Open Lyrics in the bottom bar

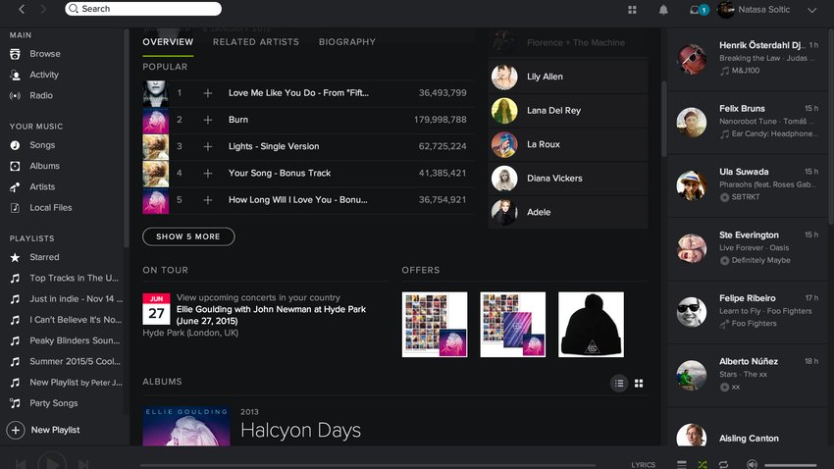(x=643, y=464)
